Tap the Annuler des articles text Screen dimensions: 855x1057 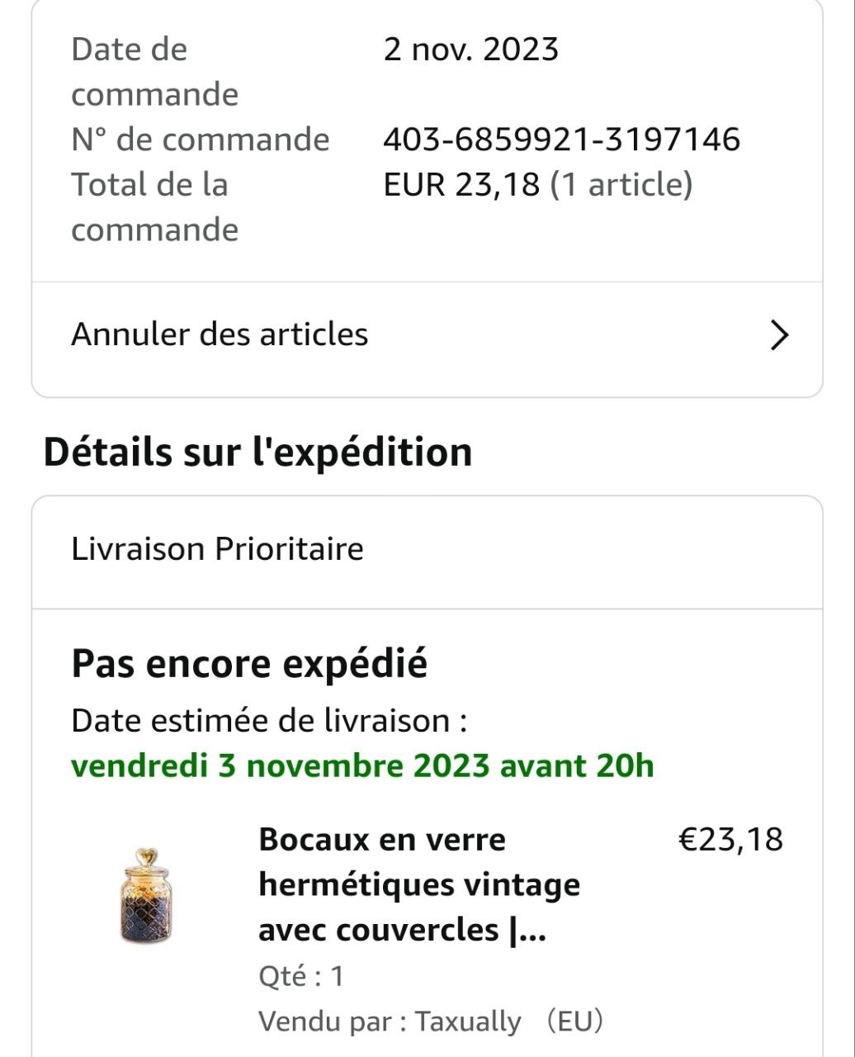(x=220, y=334)
